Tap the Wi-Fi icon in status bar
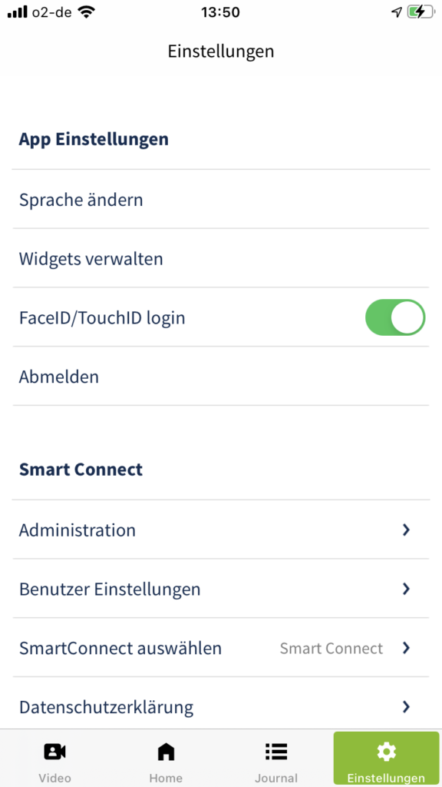Image resolution: width=442 pixels, height=787 pixels. point(86,12)
